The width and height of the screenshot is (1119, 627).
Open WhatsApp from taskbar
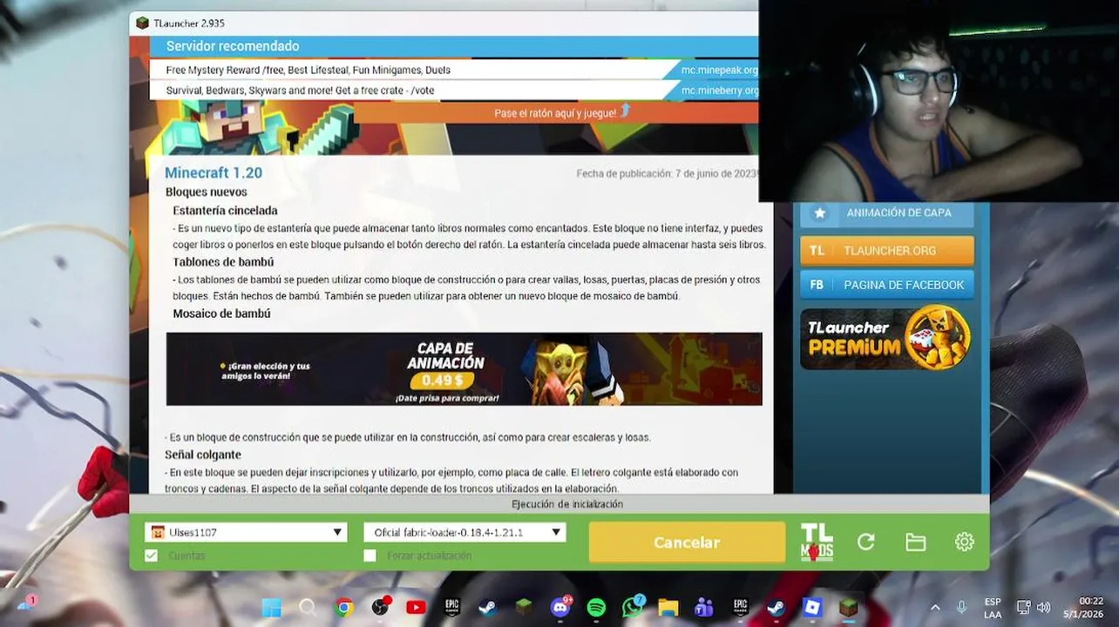(633, 607)
